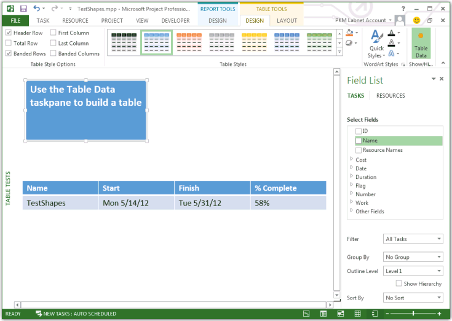This screenshot has height=321, width=452.
Task: Collapse the ribbon with the chevron
Action: 443,63
